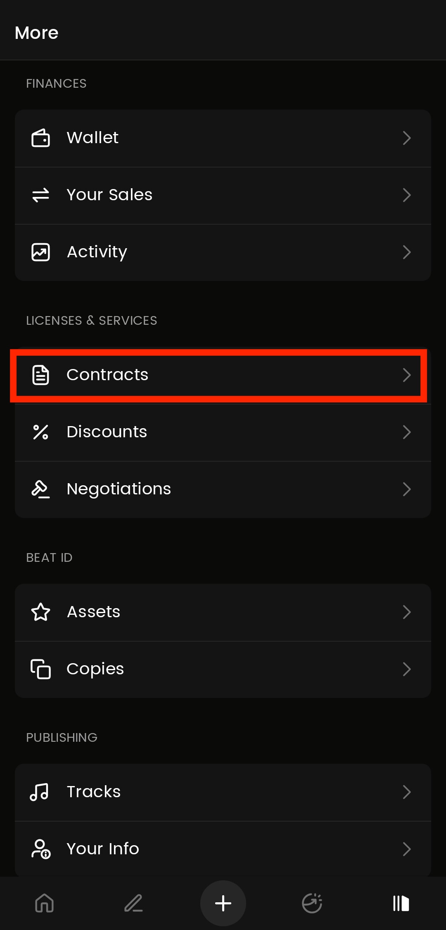Tap the Your Sales swap-arrows icon
Viewport: 446px width, 930px height.
click(x=40, y=195)
